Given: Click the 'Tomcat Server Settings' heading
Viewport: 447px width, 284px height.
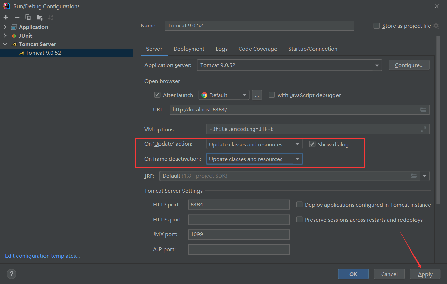Looking at the screenshot, I should click(174, 191).
